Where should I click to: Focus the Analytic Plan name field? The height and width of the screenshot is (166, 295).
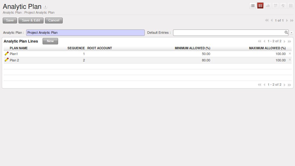point(85,33)
